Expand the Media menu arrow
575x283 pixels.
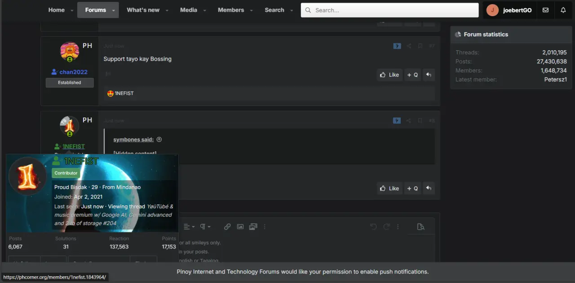tap(204, 10)
